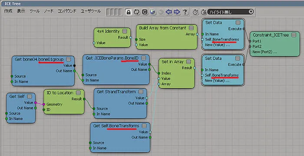Open the 表示 menu

21,11
